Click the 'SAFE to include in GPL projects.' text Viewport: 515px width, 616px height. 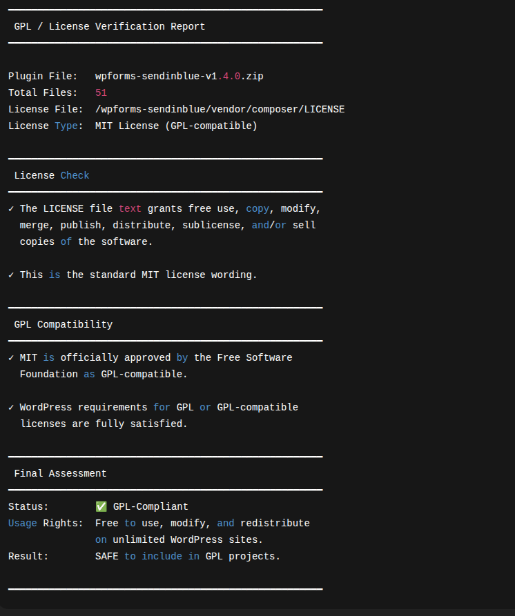click(x=188, y=556)
